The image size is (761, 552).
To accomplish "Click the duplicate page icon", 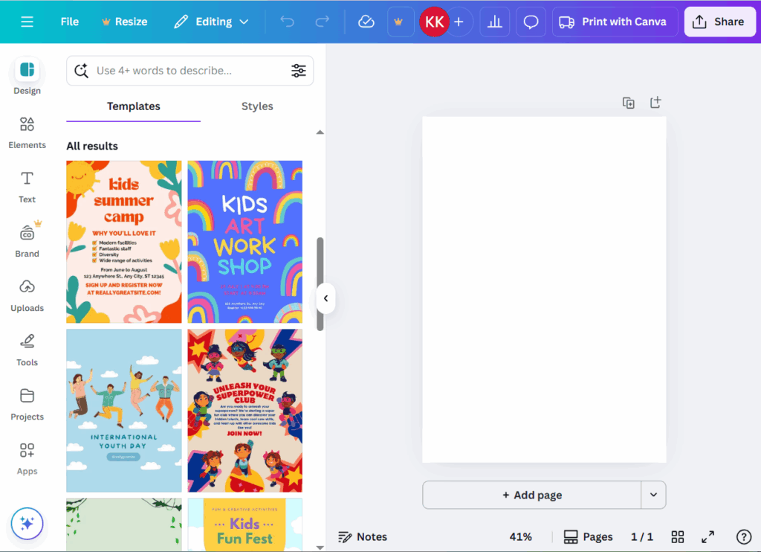I will pos(629,103).
